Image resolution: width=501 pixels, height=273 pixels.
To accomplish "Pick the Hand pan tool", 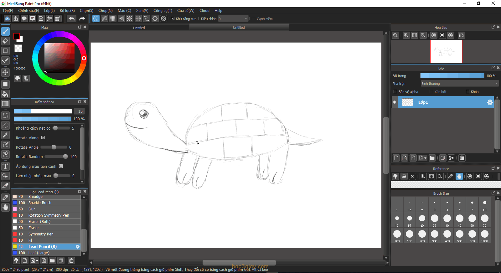I will [x=5, y=207].
